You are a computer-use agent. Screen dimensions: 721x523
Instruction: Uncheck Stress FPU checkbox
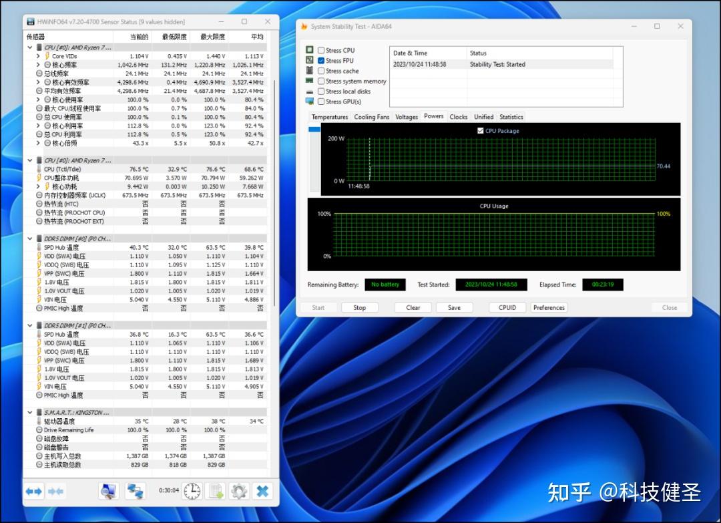click(x=321, y=60)
